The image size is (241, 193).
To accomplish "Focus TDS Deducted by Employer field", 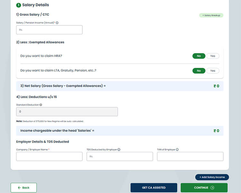I will tap(120, 156).
